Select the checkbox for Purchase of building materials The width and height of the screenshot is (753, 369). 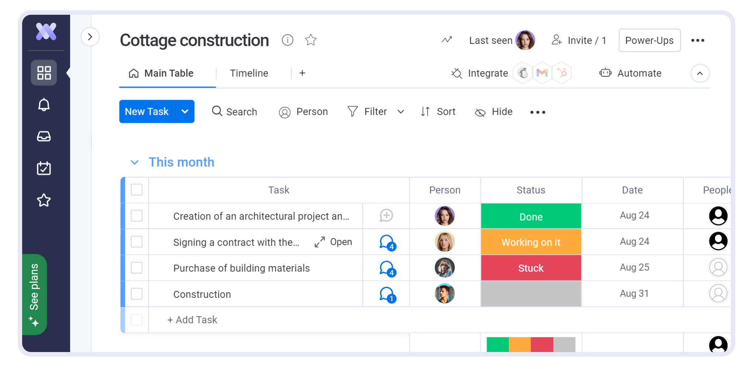(137, 268)
